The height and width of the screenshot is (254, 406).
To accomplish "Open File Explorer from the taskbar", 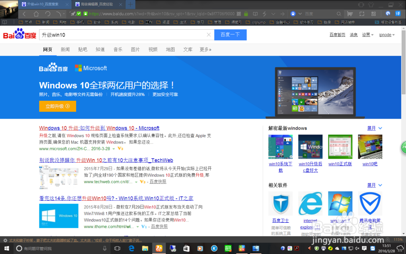I will [145, 248].
